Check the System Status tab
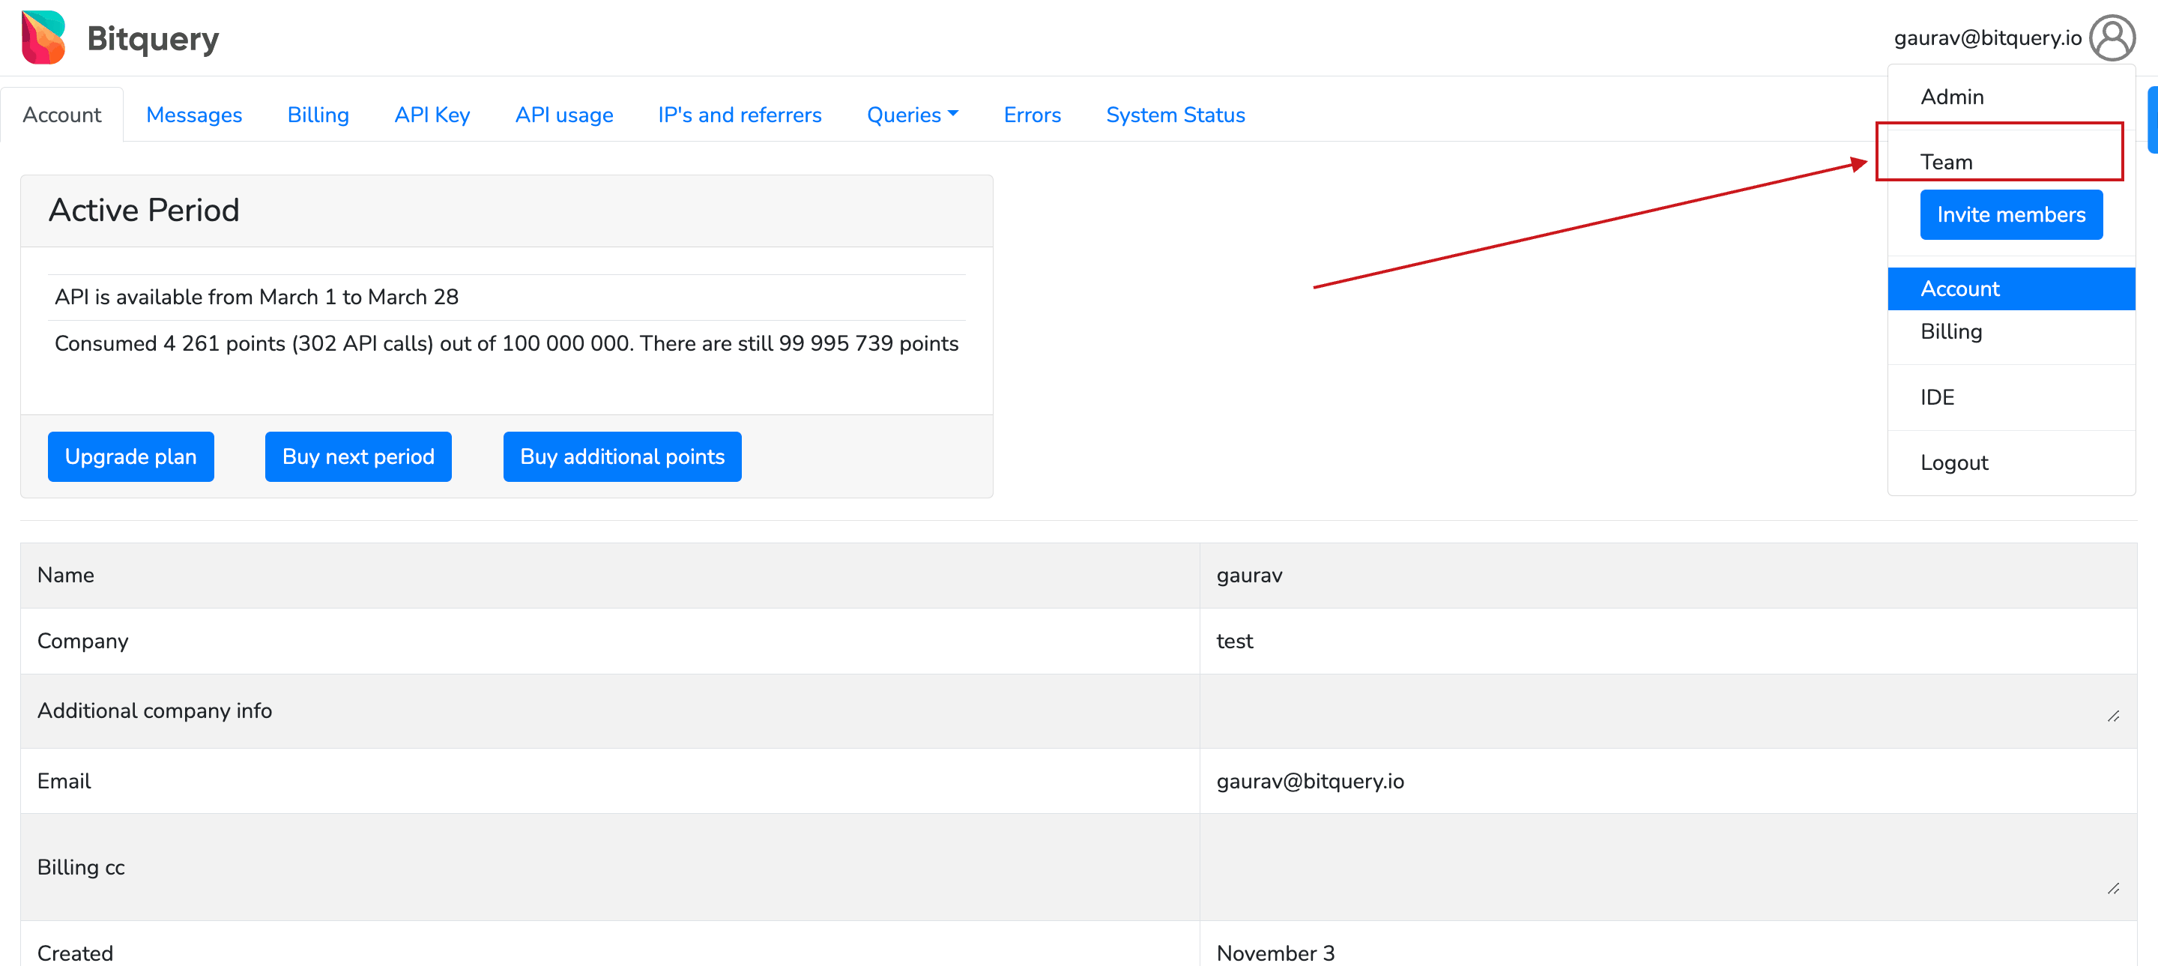Screen dimensions: 2158x966 tap(1176, 115)
